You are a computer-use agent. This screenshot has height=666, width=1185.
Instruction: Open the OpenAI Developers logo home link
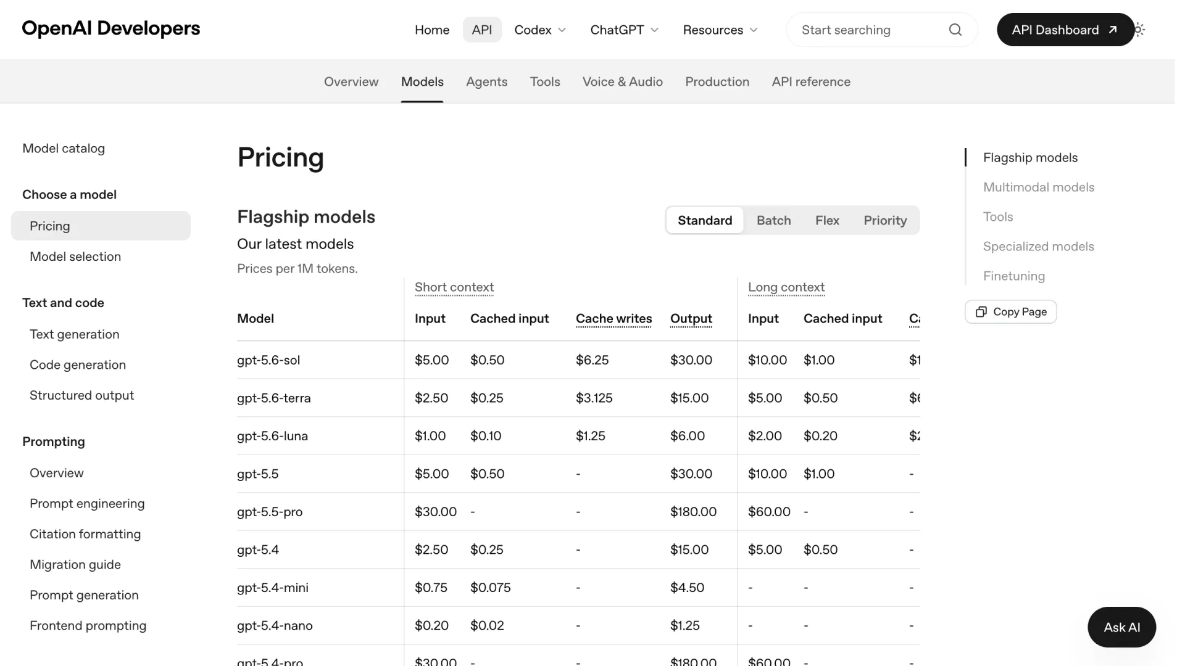(111, 28)
